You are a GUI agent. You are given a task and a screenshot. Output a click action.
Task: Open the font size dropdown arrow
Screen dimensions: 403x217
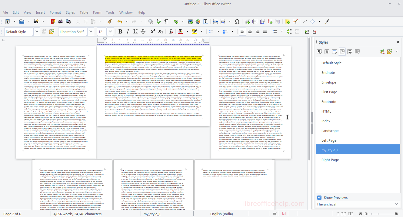pos(110,31)
